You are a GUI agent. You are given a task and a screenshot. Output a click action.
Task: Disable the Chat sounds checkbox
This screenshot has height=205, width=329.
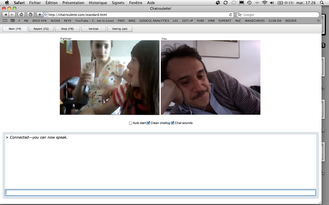pyautogui.click(x=172, y=123)
